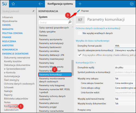
Task: Pin the command search panel
Action: [33, 11]
